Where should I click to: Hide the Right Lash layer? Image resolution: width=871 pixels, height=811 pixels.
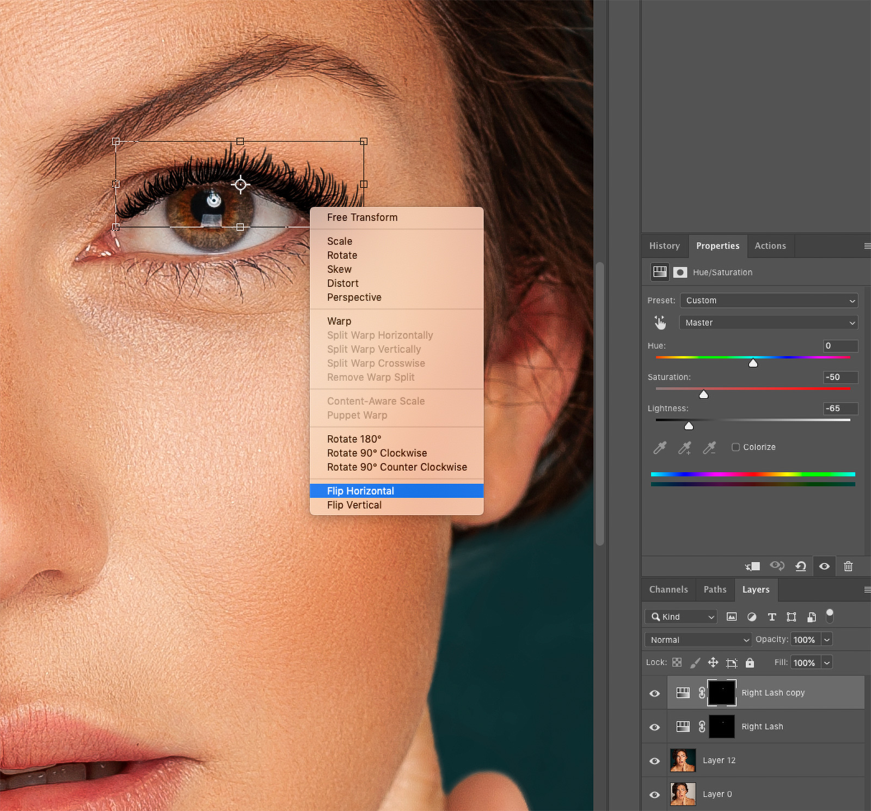pos(655,727)
